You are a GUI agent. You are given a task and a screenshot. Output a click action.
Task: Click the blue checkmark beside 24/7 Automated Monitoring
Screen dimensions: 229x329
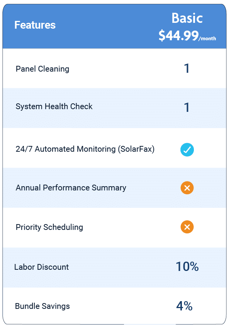click(187, 150)
